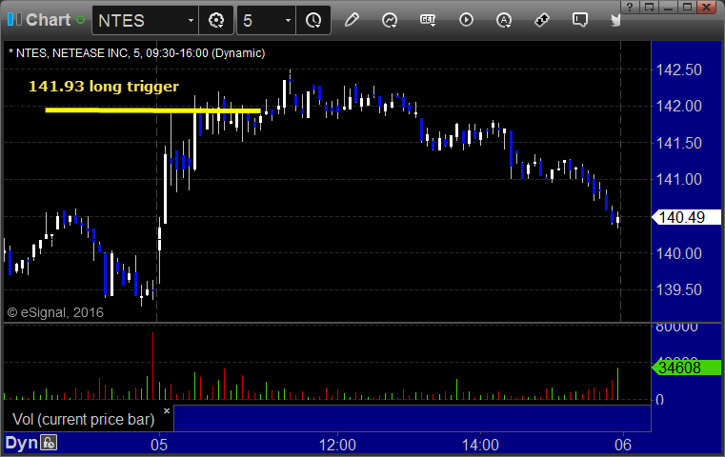
Task: Select the pencil drawing tool
Action: pos(352,20)
